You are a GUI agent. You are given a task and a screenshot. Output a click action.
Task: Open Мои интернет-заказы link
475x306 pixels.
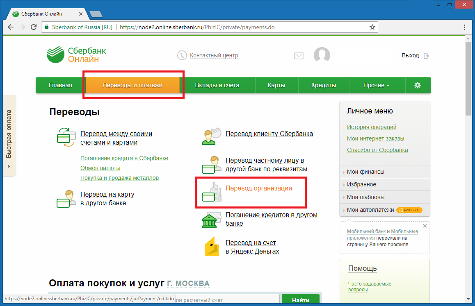[x=376, y=138]
